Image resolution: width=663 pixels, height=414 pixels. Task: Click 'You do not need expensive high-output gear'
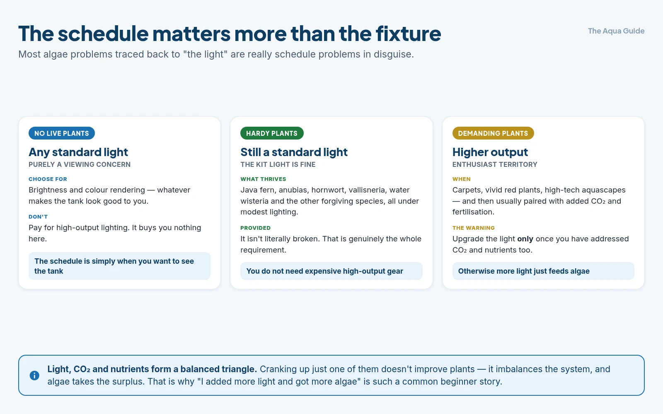click(x=331, y=271)
